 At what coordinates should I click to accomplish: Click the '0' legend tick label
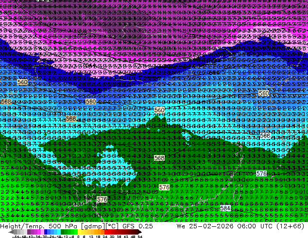(78, 237)
